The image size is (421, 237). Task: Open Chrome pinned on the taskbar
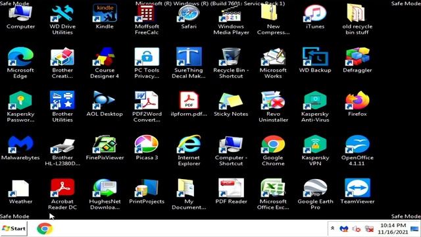(45, 228)
